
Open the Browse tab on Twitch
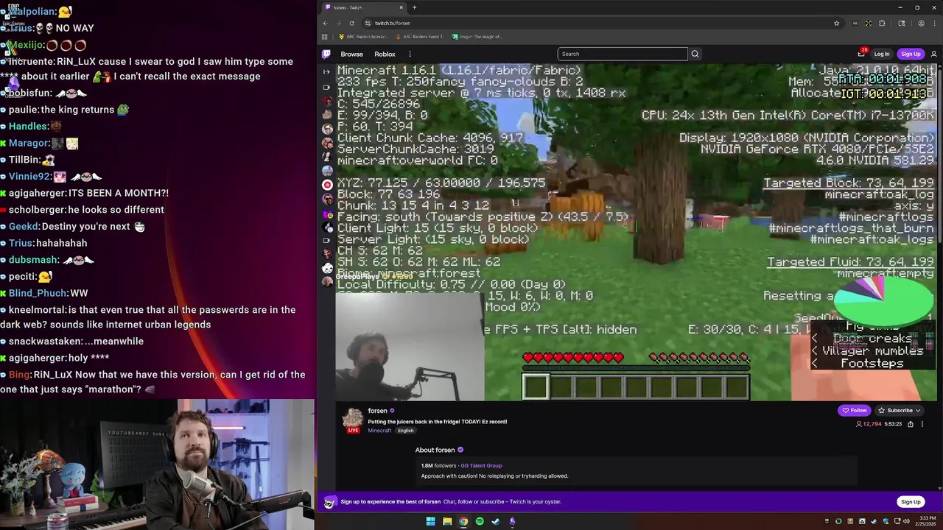point(351,54)
